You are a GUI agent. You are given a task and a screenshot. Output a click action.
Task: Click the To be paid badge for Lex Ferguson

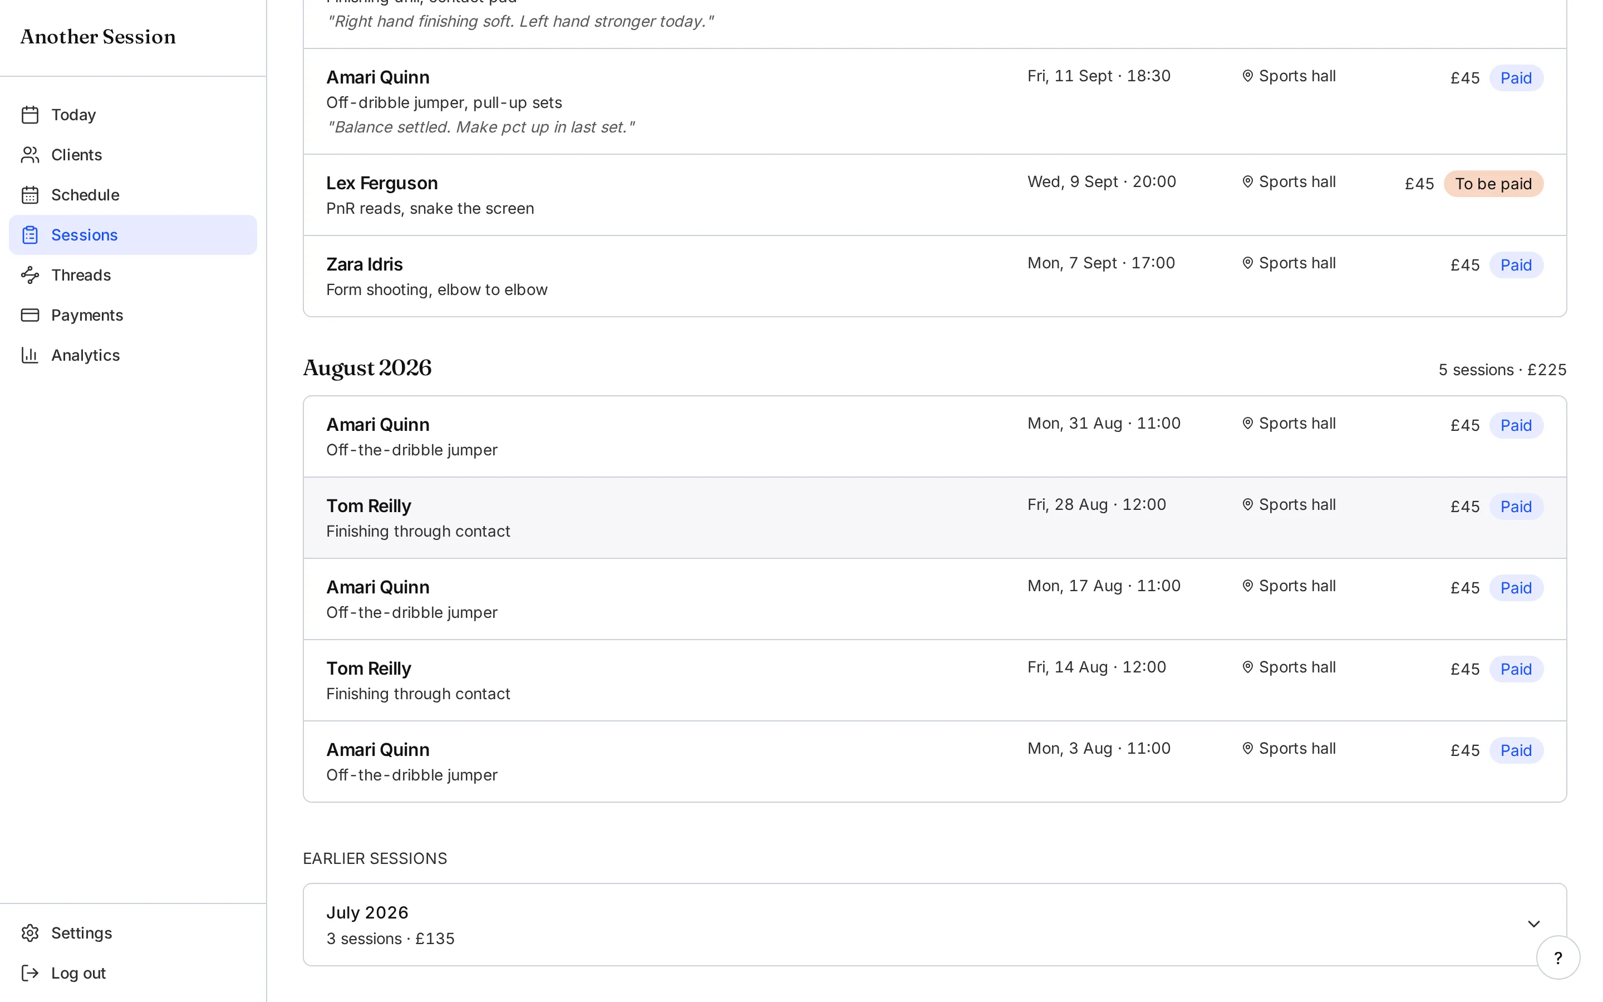pyautogui.click(x=1493, y=184)
